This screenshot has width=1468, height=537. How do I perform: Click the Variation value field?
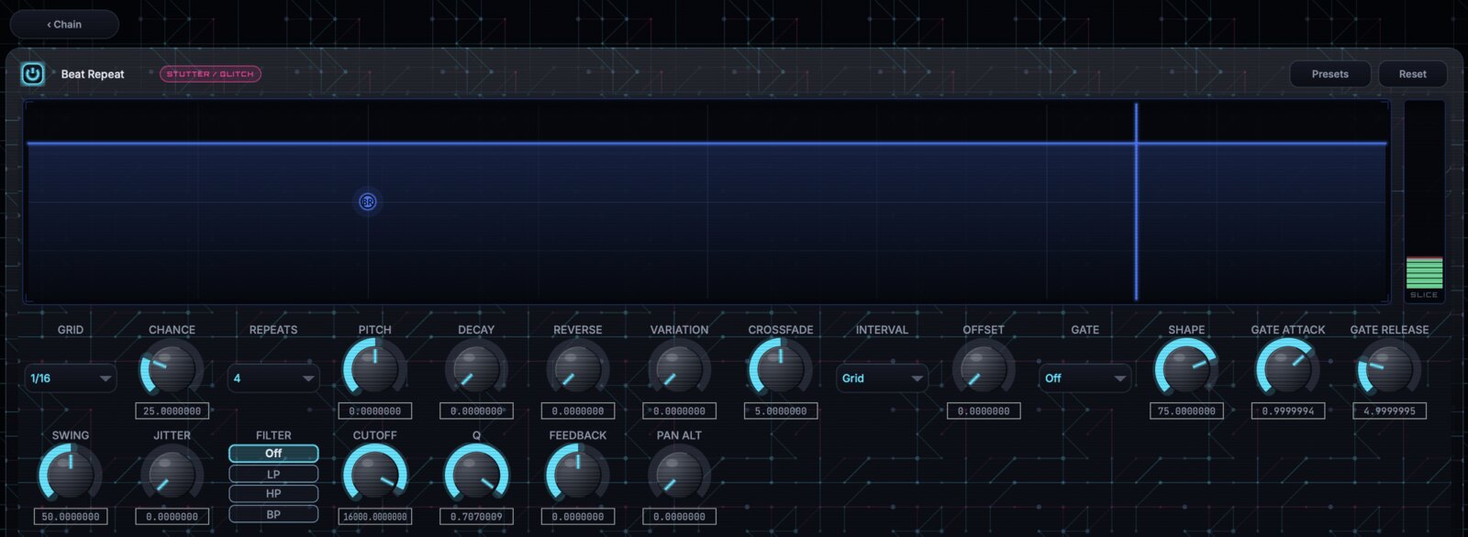679,411
